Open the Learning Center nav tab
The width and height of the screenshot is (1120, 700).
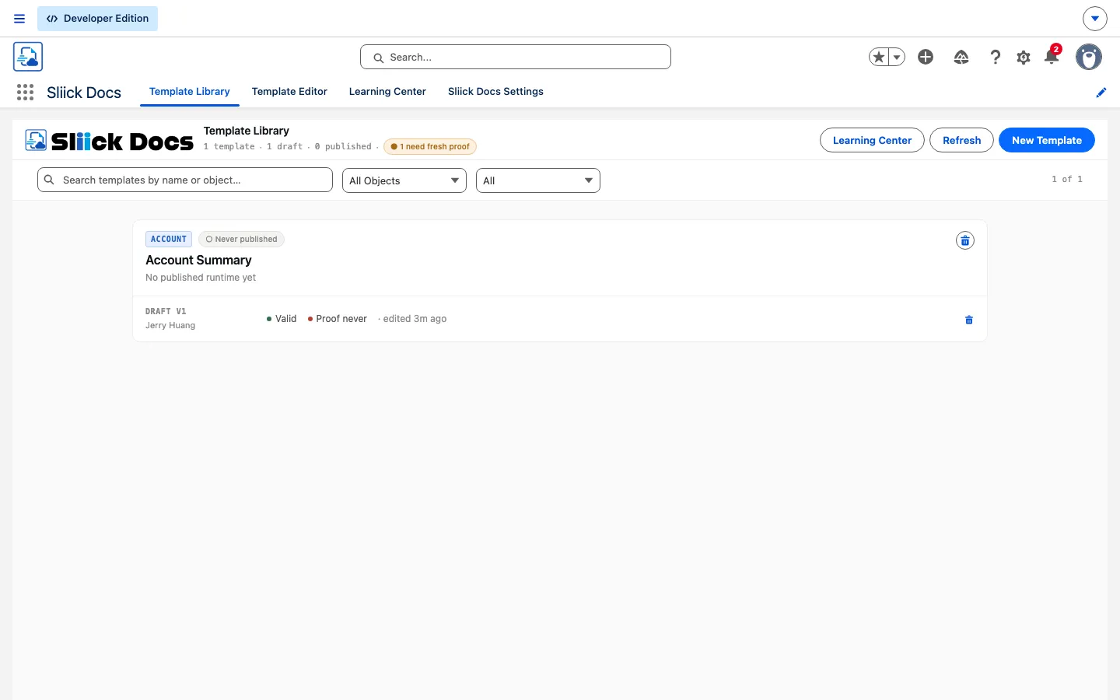click(x=387, y=92)
